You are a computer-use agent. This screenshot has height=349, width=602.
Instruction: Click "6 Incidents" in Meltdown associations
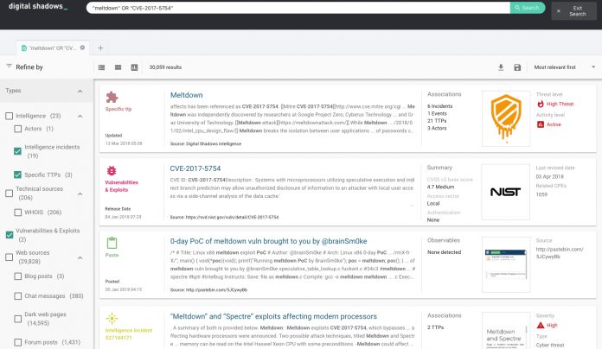pyautogui.click(x=440, y=106)
